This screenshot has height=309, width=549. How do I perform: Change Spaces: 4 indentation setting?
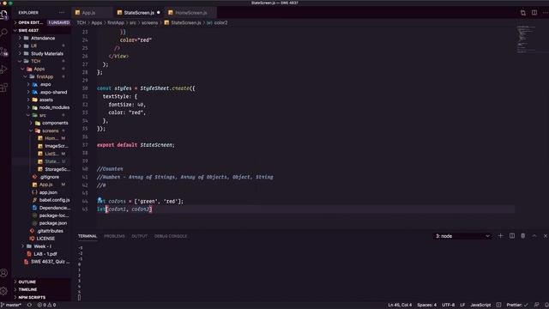coord(427,305)
